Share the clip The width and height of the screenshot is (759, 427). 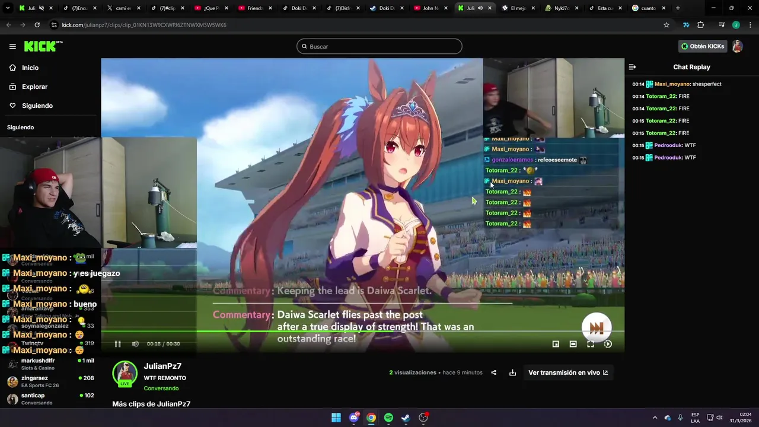tap(494, 372)
